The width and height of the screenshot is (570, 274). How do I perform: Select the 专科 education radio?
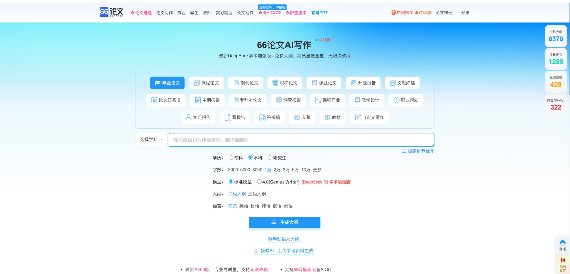231,158
